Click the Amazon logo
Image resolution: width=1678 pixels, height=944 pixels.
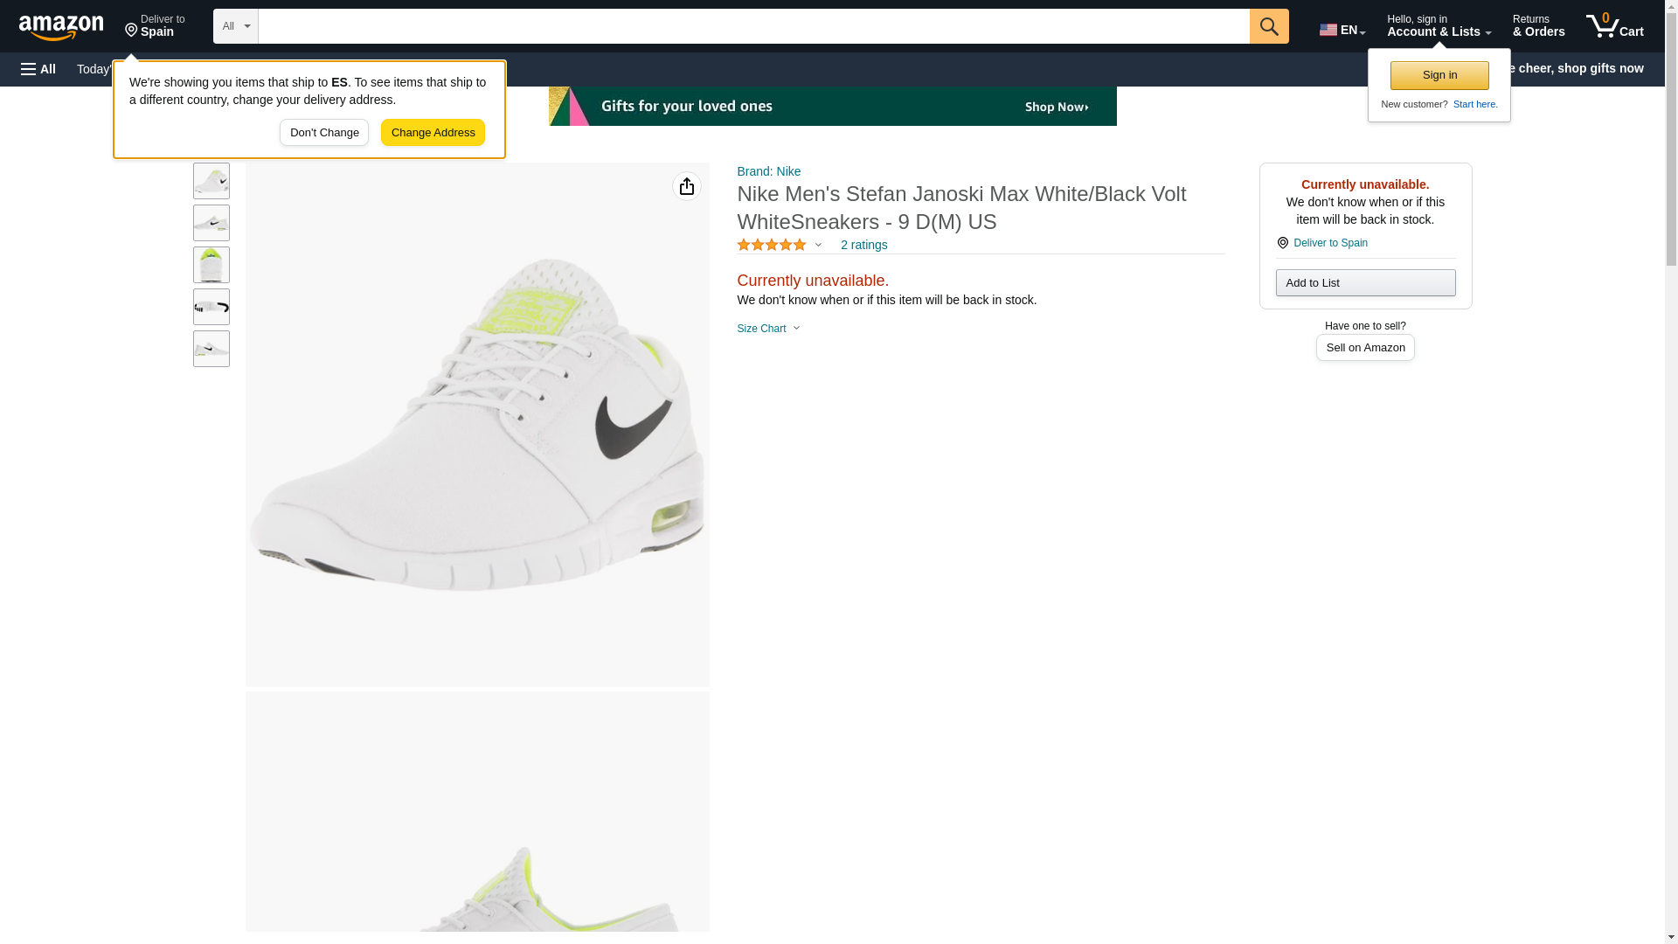[x=61, y=27]
